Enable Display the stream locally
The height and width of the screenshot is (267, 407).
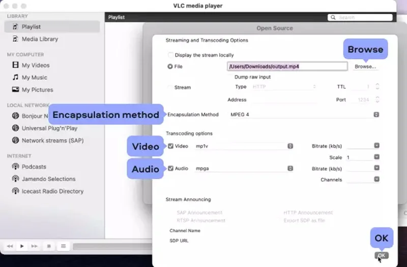click(x=170, y=55)
